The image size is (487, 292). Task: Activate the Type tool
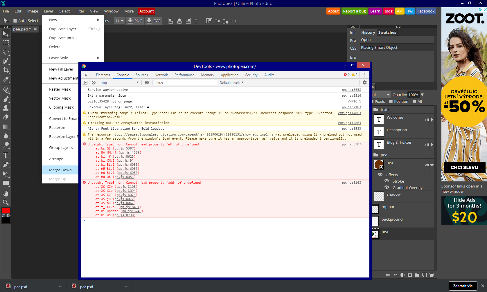pyautogui.click(x=6, y=155)
